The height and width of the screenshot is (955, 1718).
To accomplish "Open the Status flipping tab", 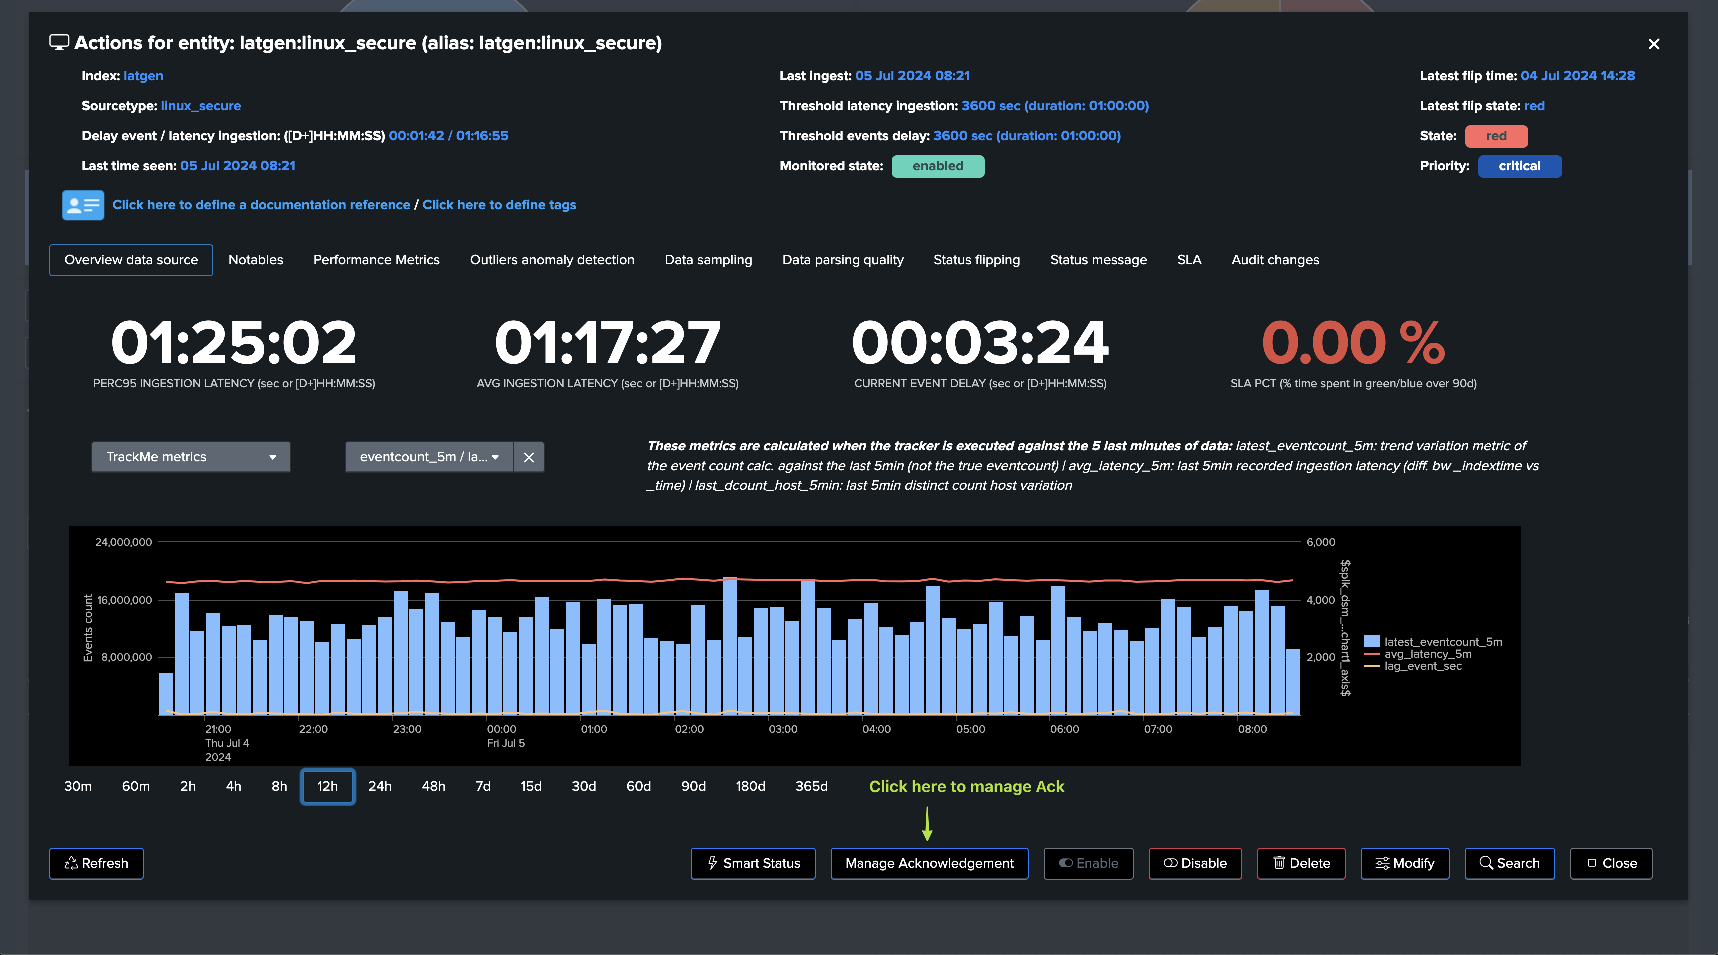I will coord(976,260).
